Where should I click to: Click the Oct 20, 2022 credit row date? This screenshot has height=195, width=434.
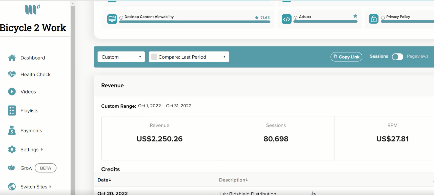(x=113, y=193)
